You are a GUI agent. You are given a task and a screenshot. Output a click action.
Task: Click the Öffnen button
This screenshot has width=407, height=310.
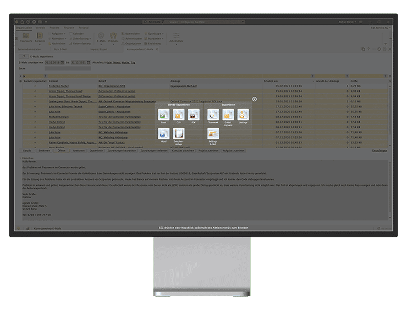click(62, 151)
